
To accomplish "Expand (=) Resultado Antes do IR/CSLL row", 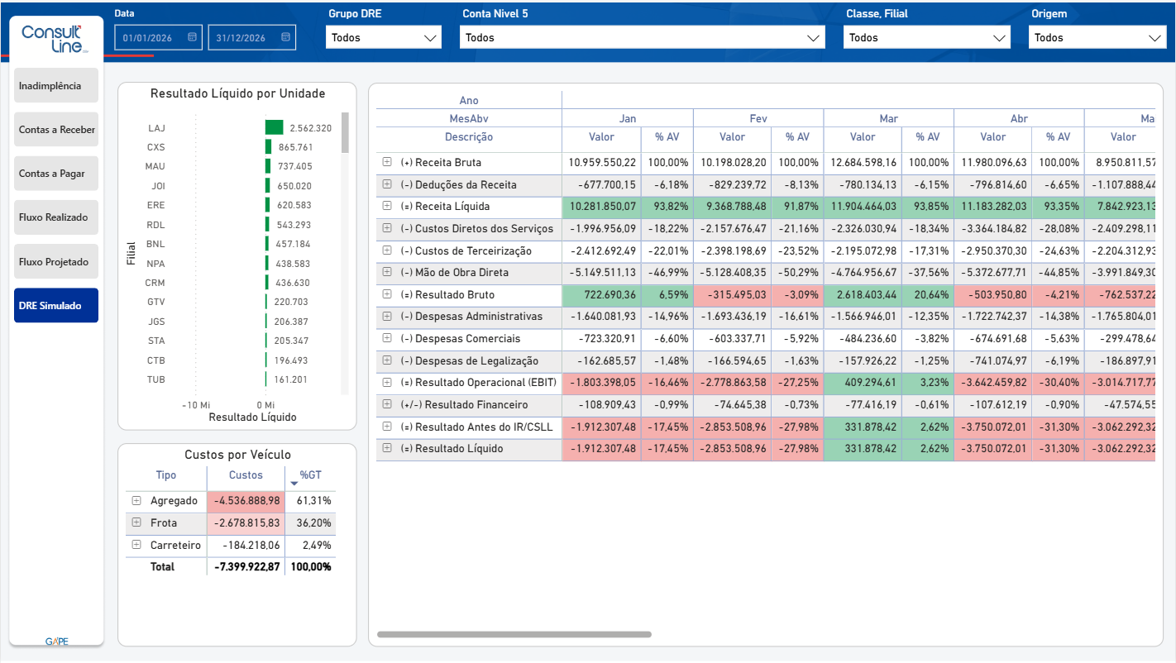I will [386, 427].
